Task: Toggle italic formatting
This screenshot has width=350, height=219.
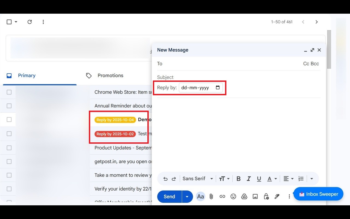Action: [249, 178]
